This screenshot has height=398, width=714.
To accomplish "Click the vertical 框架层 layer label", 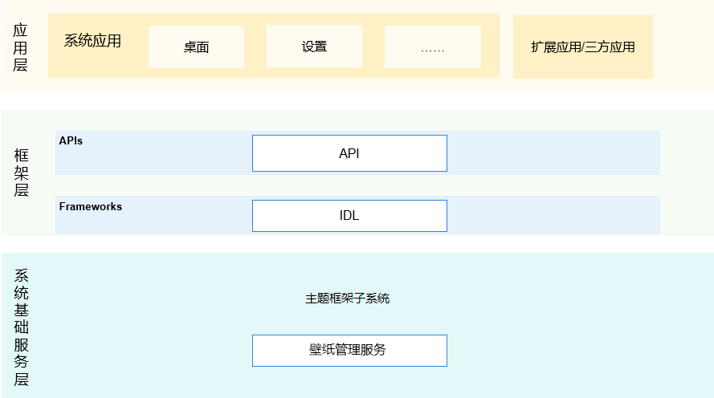I will (22, 173).
